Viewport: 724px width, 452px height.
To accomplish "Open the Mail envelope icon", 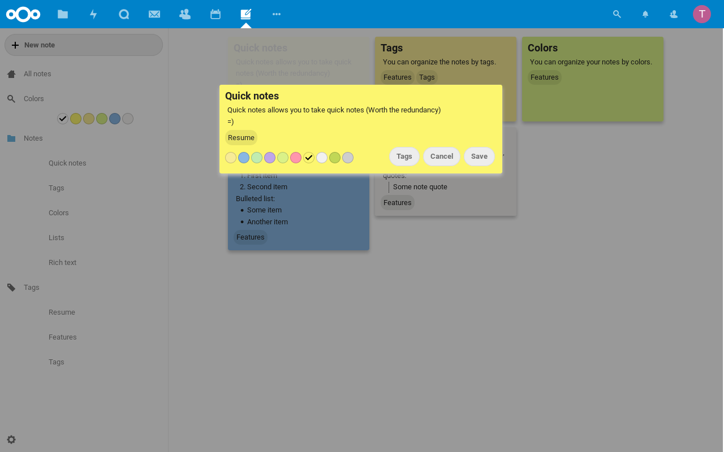I will [154, 14].
